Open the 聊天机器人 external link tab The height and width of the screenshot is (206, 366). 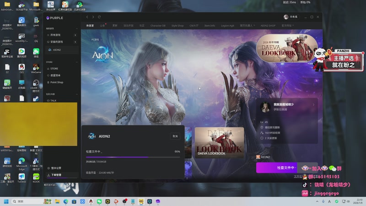pos(247,26)
